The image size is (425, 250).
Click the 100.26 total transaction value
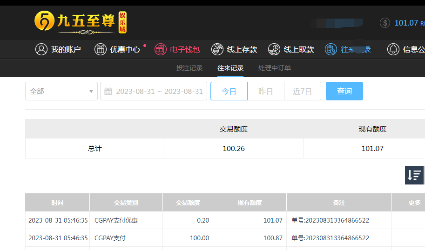click(234, 149)
